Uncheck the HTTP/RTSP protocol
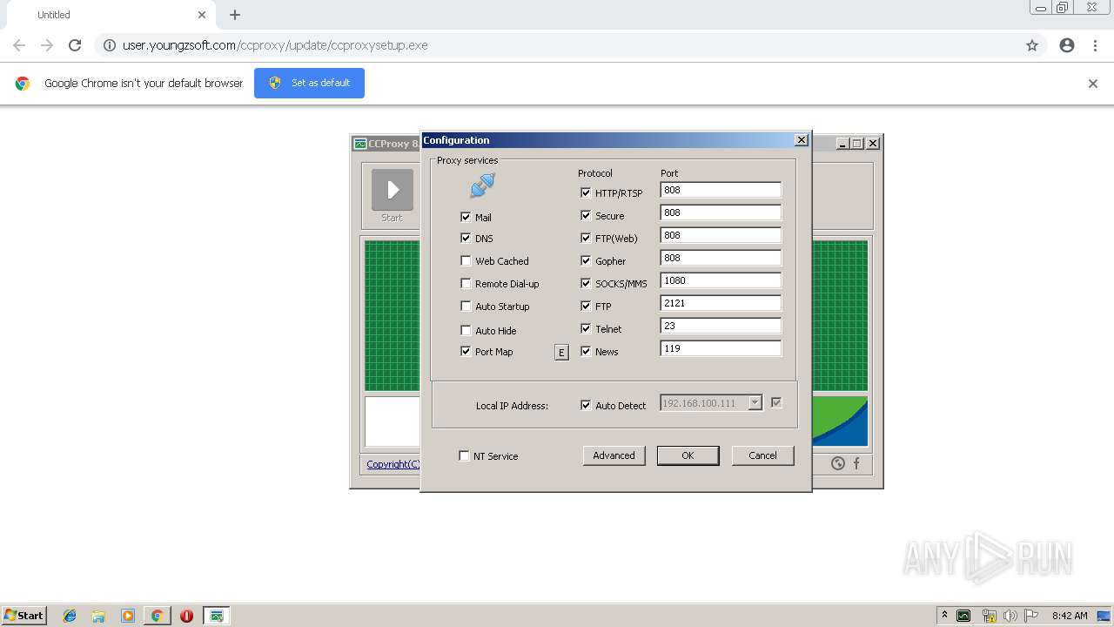This screenshot has height=627, width=1114. tap(586, 192)
